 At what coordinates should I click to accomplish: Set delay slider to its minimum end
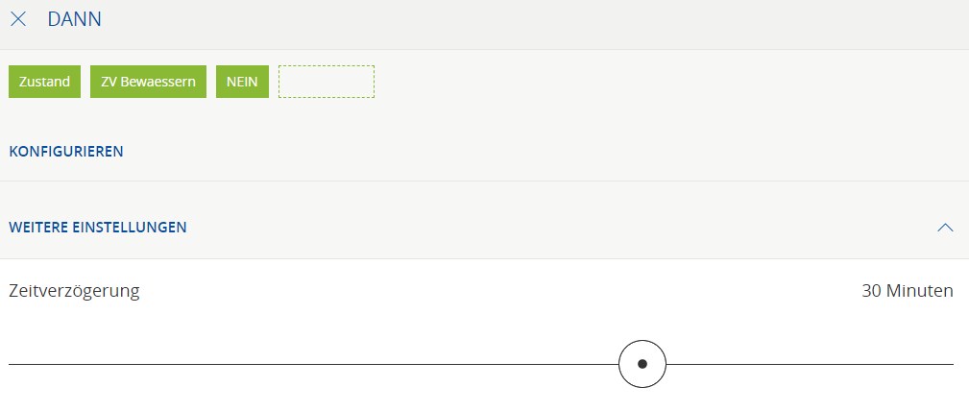click(11, 364)
